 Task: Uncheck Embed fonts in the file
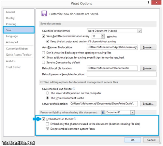(43, 119)
